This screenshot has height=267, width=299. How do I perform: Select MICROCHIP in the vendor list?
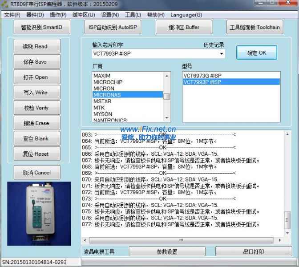tap(128, 82)
